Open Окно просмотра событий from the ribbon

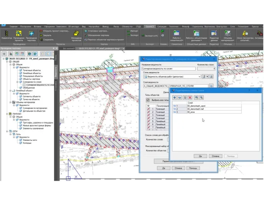click(x=244, y=34)
